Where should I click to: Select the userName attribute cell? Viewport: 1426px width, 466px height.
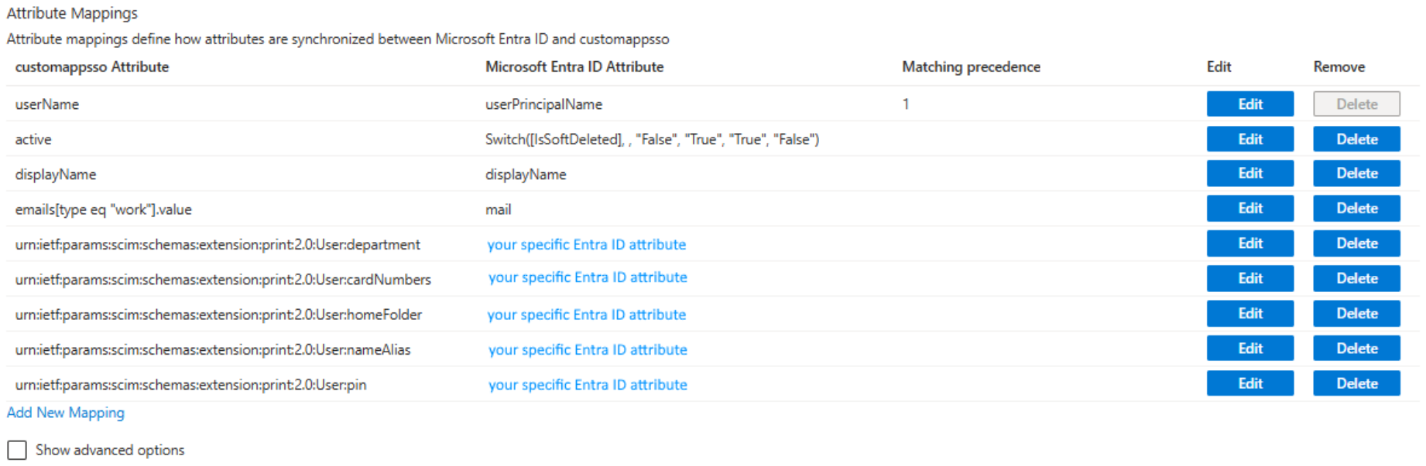click(x=47, y=104)
